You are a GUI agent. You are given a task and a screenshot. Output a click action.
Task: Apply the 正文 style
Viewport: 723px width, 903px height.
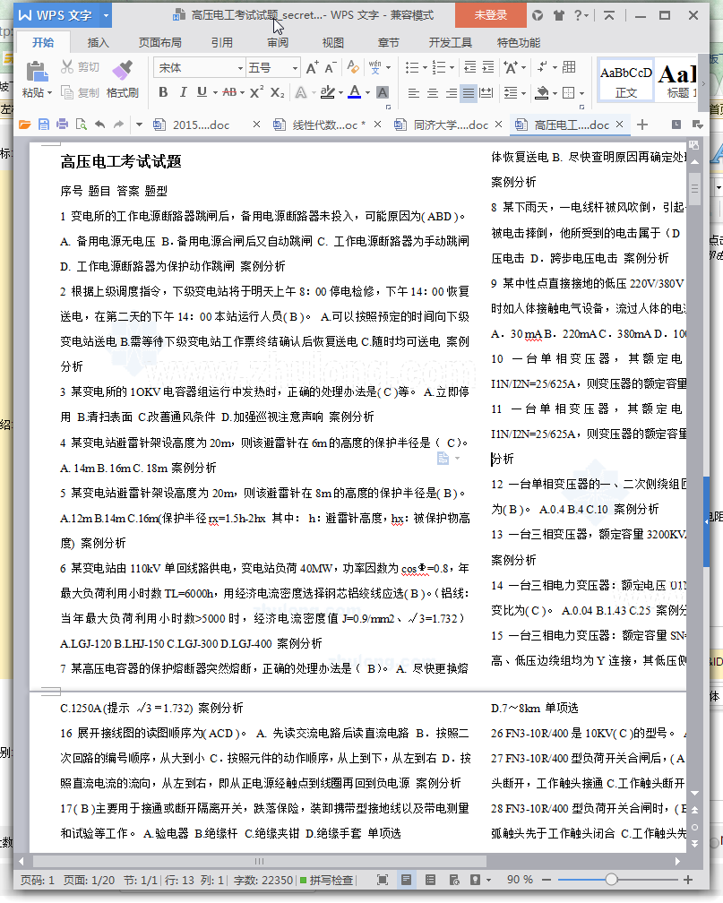625,80
